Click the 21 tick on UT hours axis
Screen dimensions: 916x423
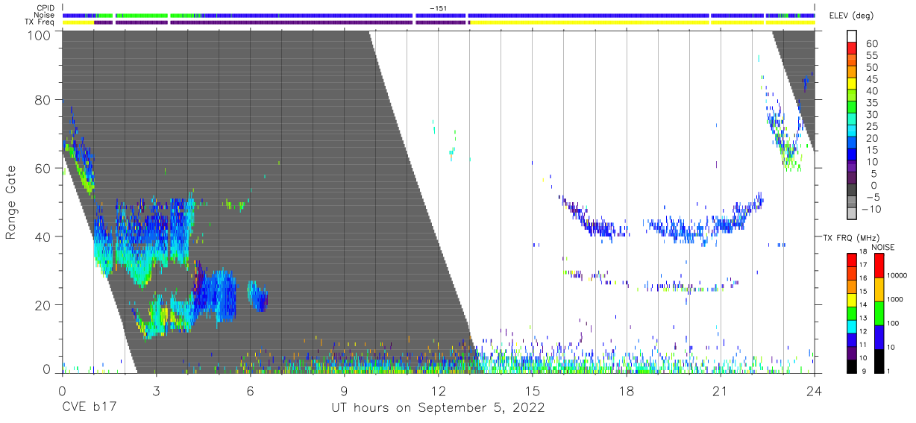pyautogui.click(x=720, y=390)
